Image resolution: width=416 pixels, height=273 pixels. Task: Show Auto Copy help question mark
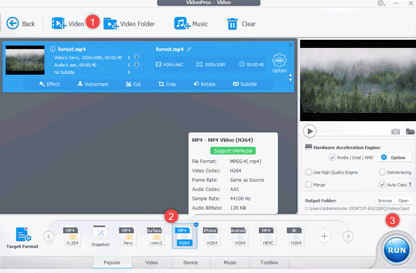(410, 185)
